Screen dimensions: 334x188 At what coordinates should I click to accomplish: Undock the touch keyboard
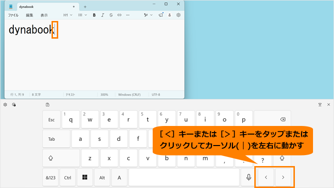tap(320, 104)
